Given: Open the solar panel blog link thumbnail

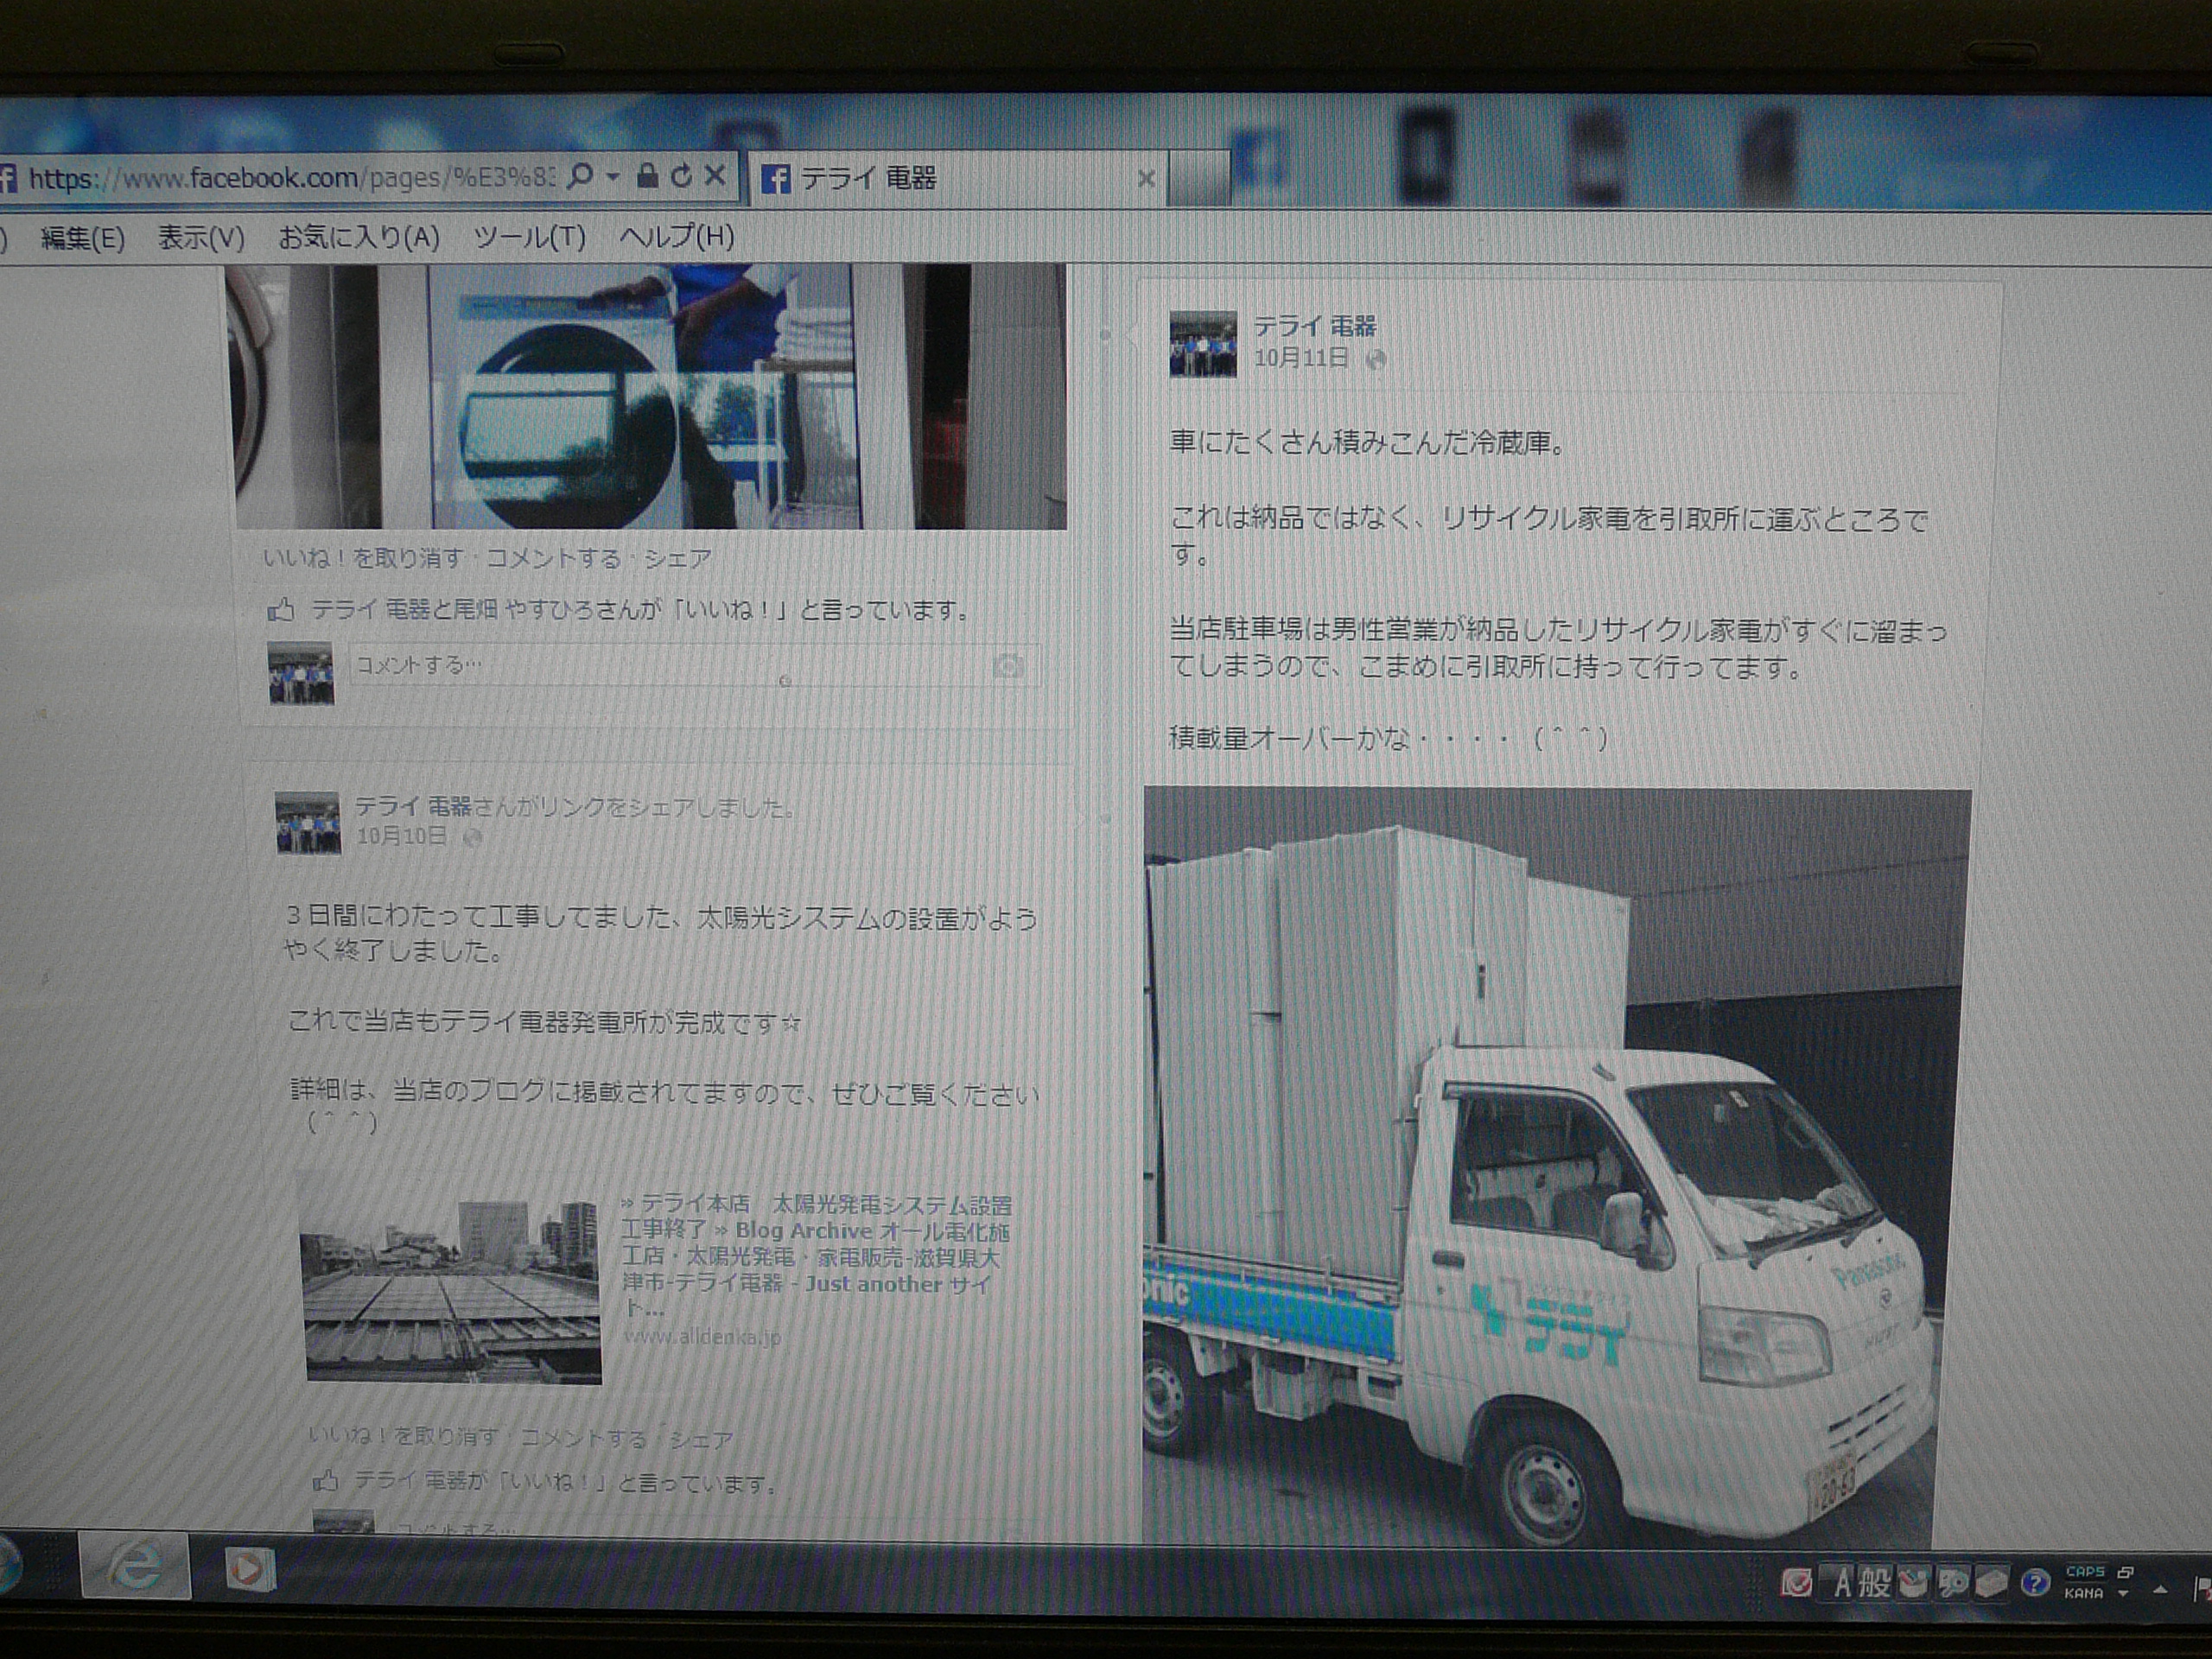Looking at the screenshot, I should [452, 1290].
